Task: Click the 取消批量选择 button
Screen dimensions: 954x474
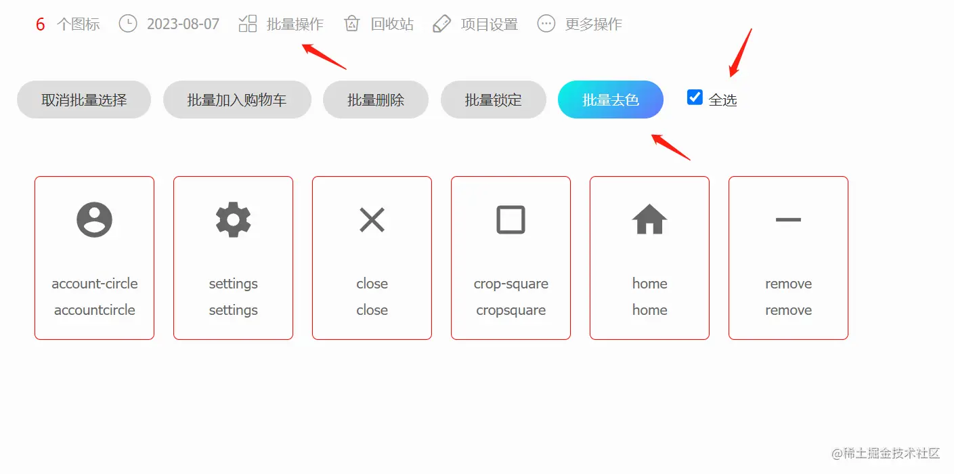Action: (x=84, y=100)
